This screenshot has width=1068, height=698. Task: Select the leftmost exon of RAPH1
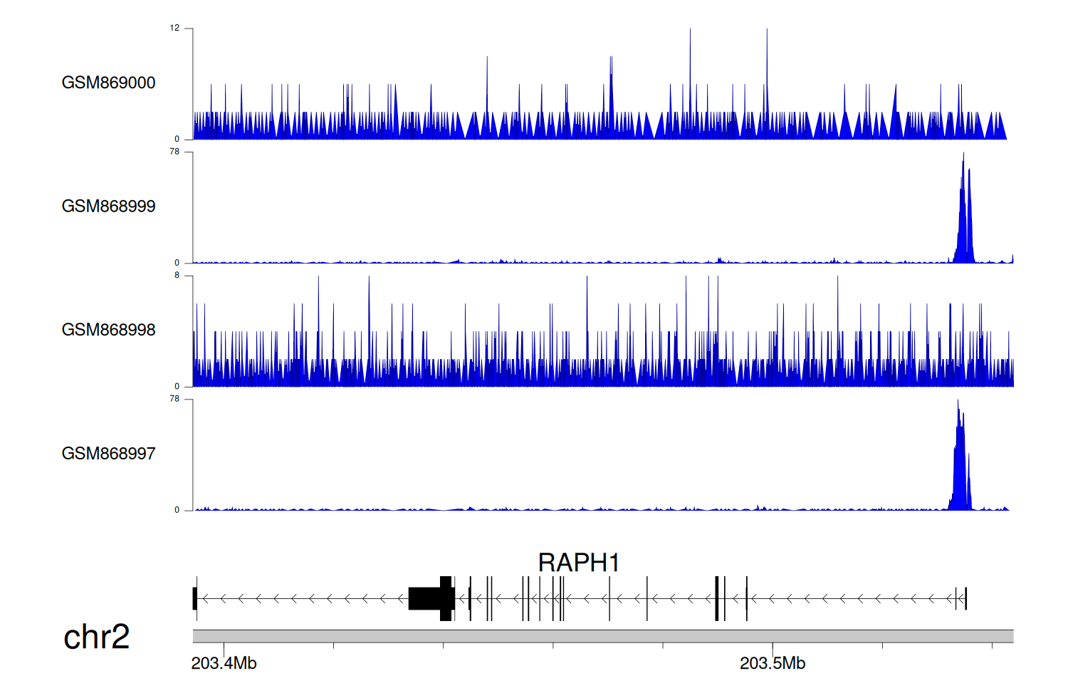[195, 598]
